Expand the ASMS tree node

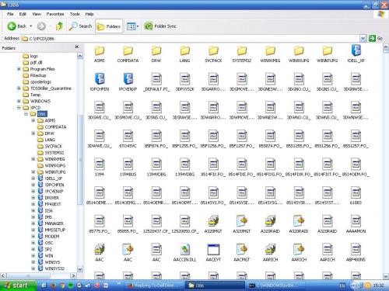[33, 120]
